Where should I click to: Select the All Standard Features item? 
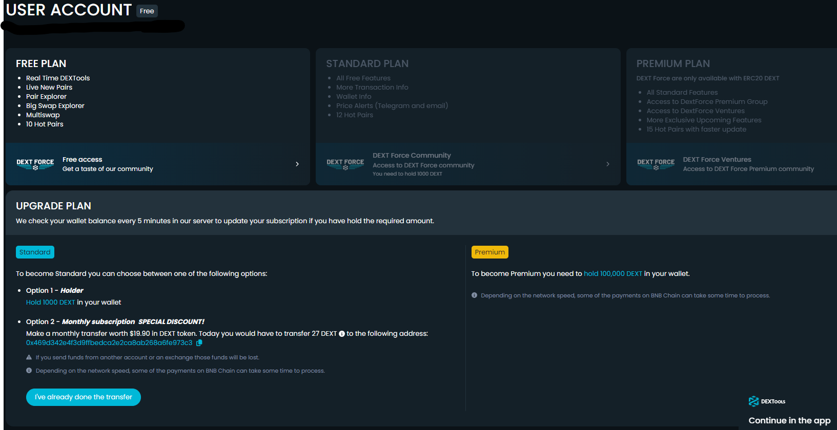pyautogui.click(x=682, y=93)
